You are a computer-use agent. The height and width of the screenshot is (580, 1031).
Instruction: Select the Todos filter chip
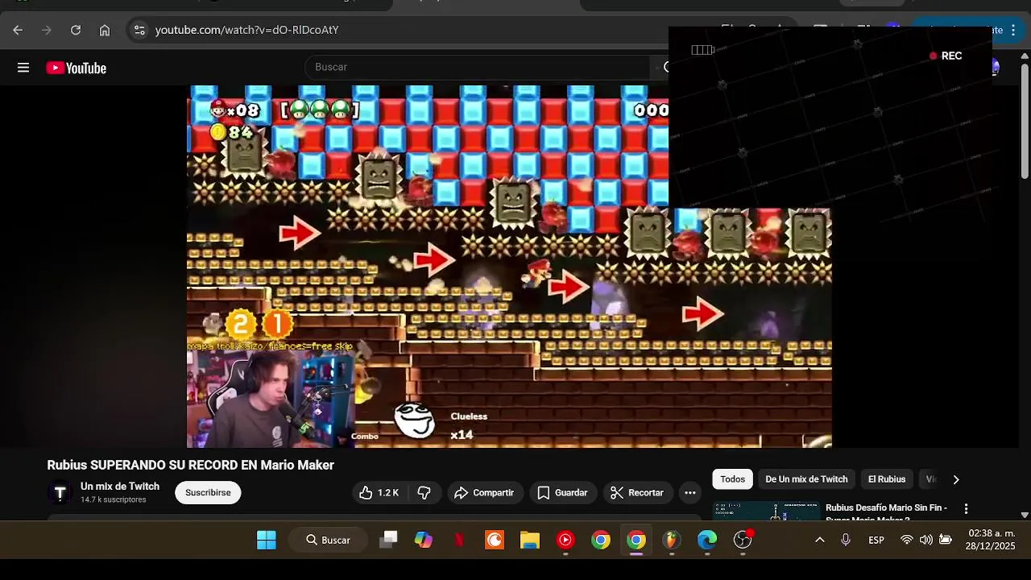coord(732,479)
